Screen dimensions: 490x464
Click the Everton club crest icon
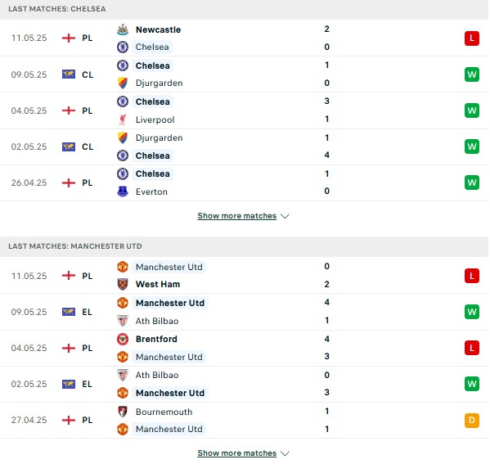(123, 191)
